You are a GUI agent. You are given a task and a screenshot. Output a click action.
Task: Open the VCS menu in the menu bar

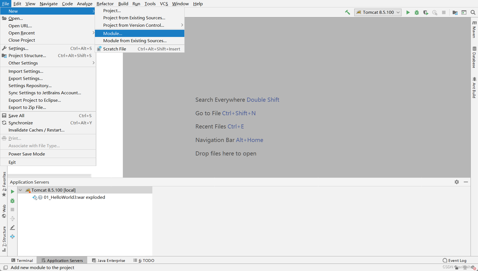point(164,4)
